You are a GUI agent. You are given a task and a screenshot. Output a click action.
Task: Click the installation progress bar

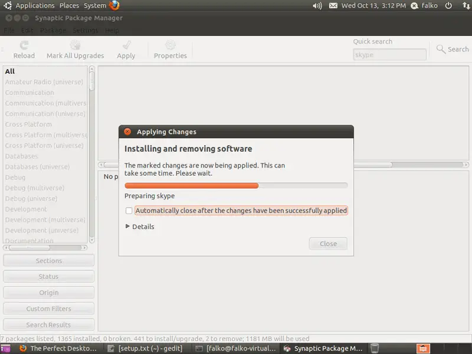click(x=236, y=185)
